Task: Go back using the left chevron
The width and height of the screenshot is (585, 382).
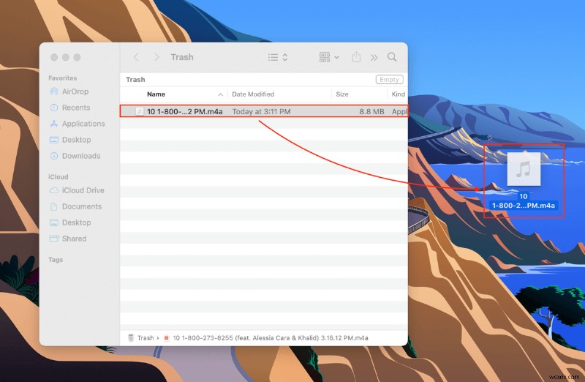Action: point(136,57)
